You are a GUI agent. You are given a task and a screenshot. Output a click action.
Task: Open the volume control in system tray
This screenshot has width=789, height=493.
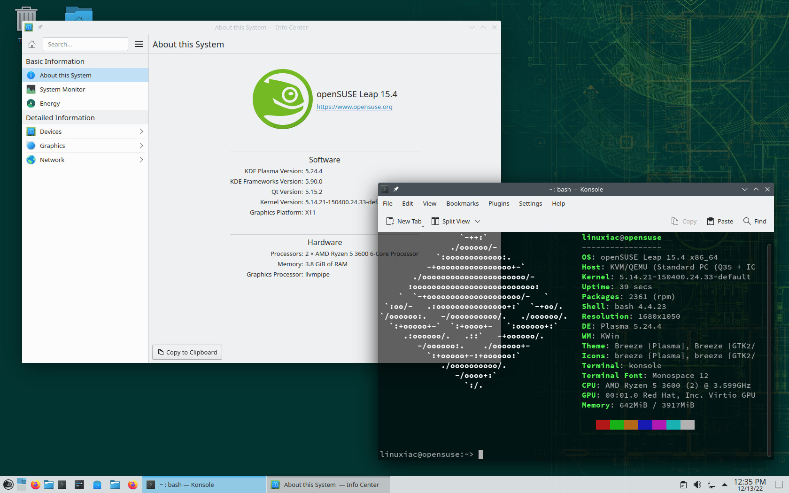point(697,485)
